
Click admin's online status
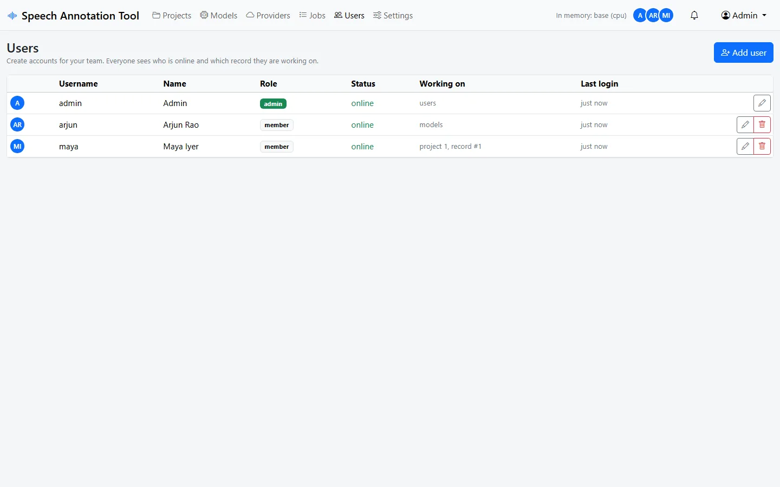coord(362,103)
